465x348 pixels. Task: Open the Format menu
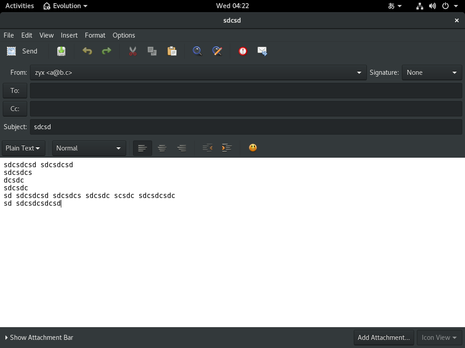[x=95, y=35]
